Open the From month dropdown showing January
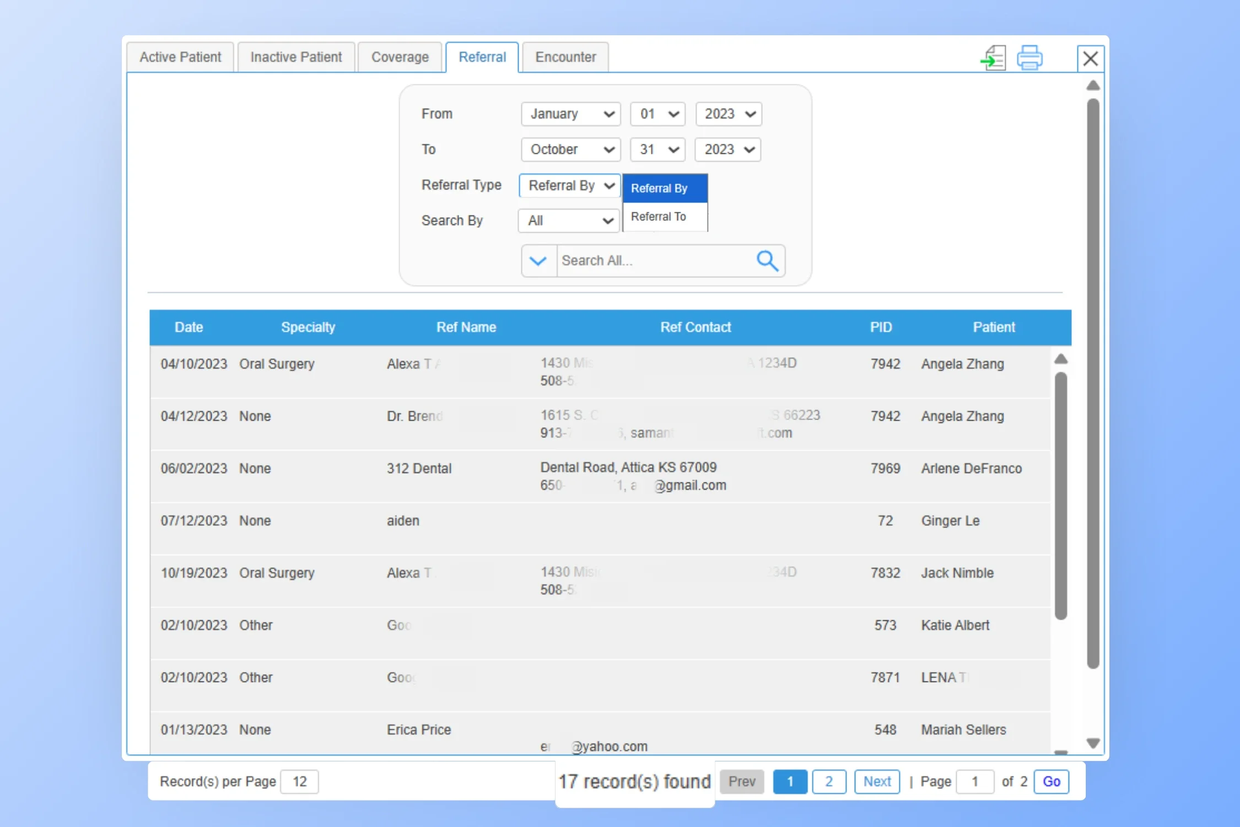 [570, 114]
